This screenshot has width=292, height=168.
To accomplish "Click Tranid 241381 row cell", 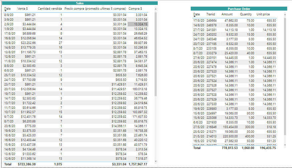I will [x=211, y=30].
